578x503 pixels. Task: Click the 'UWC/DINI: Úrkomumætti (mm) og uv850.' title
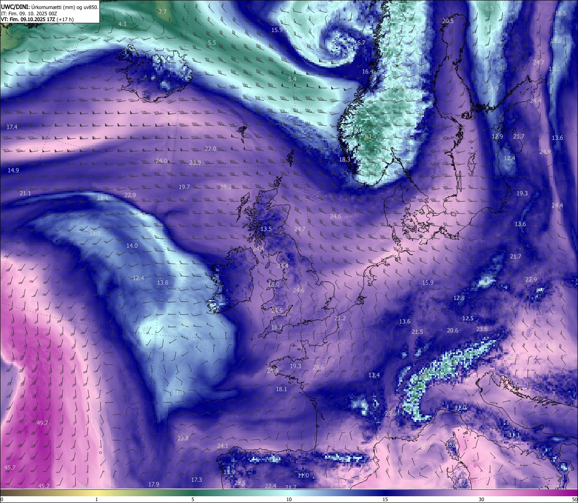pyautogui.click(x=50, y=7)
